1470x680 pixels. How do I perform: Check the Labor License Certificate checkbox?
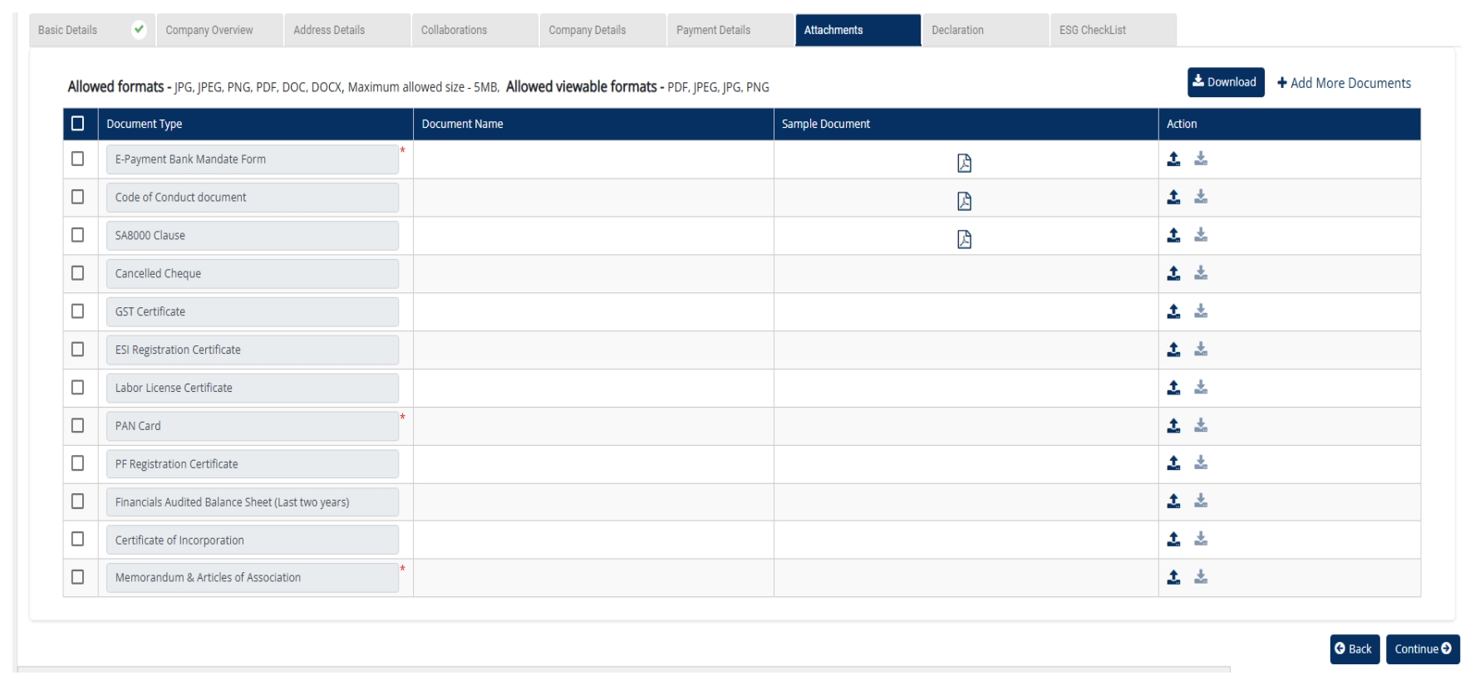point(78,388)
